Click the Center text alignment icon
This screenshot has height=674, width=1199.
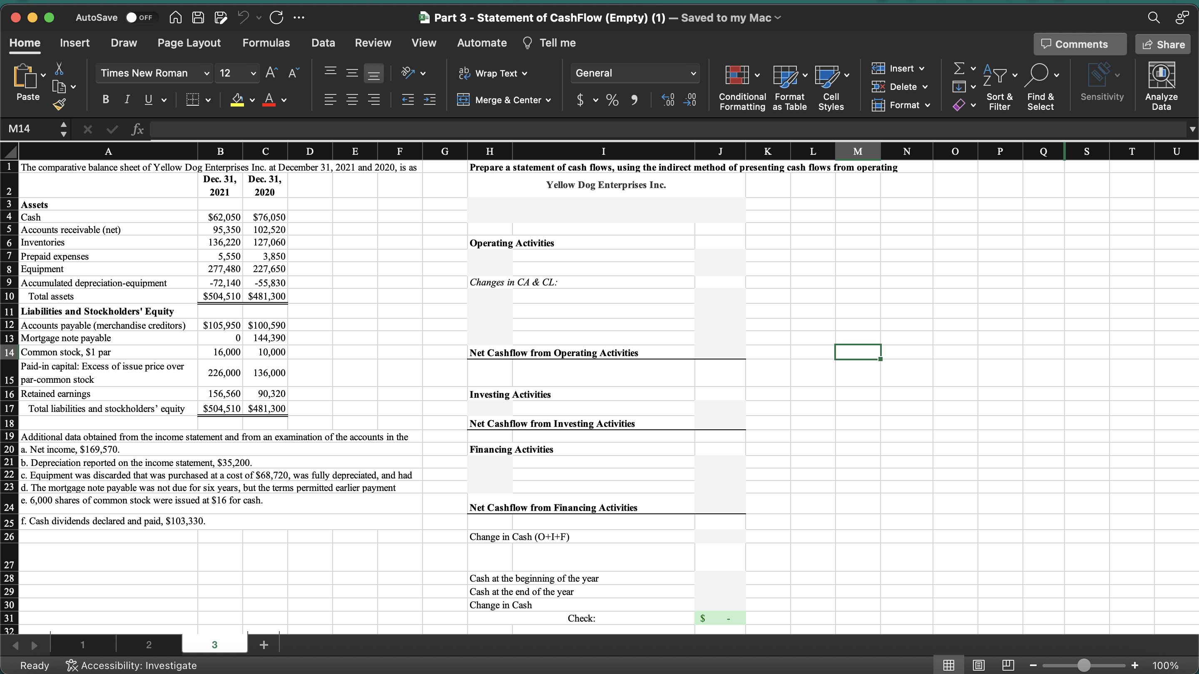pos(352,99)
